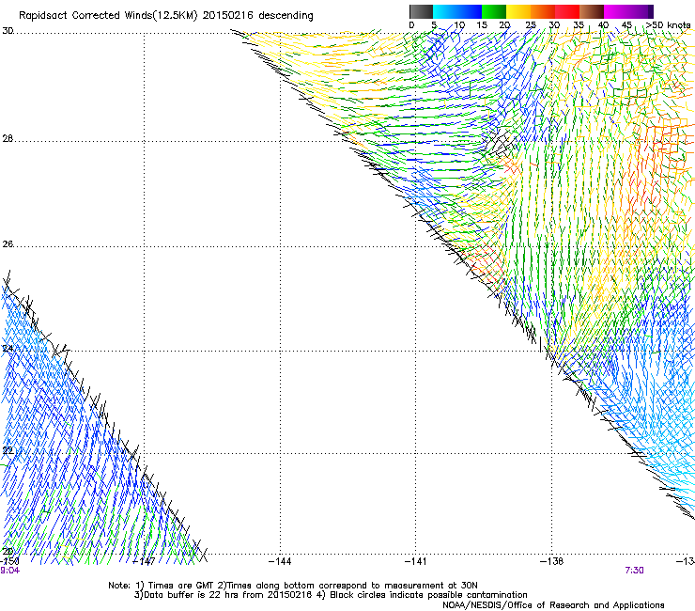695x611 pixels.
Task: Click the green 15-20 knots legend swatch
Action: click(494, 11)
